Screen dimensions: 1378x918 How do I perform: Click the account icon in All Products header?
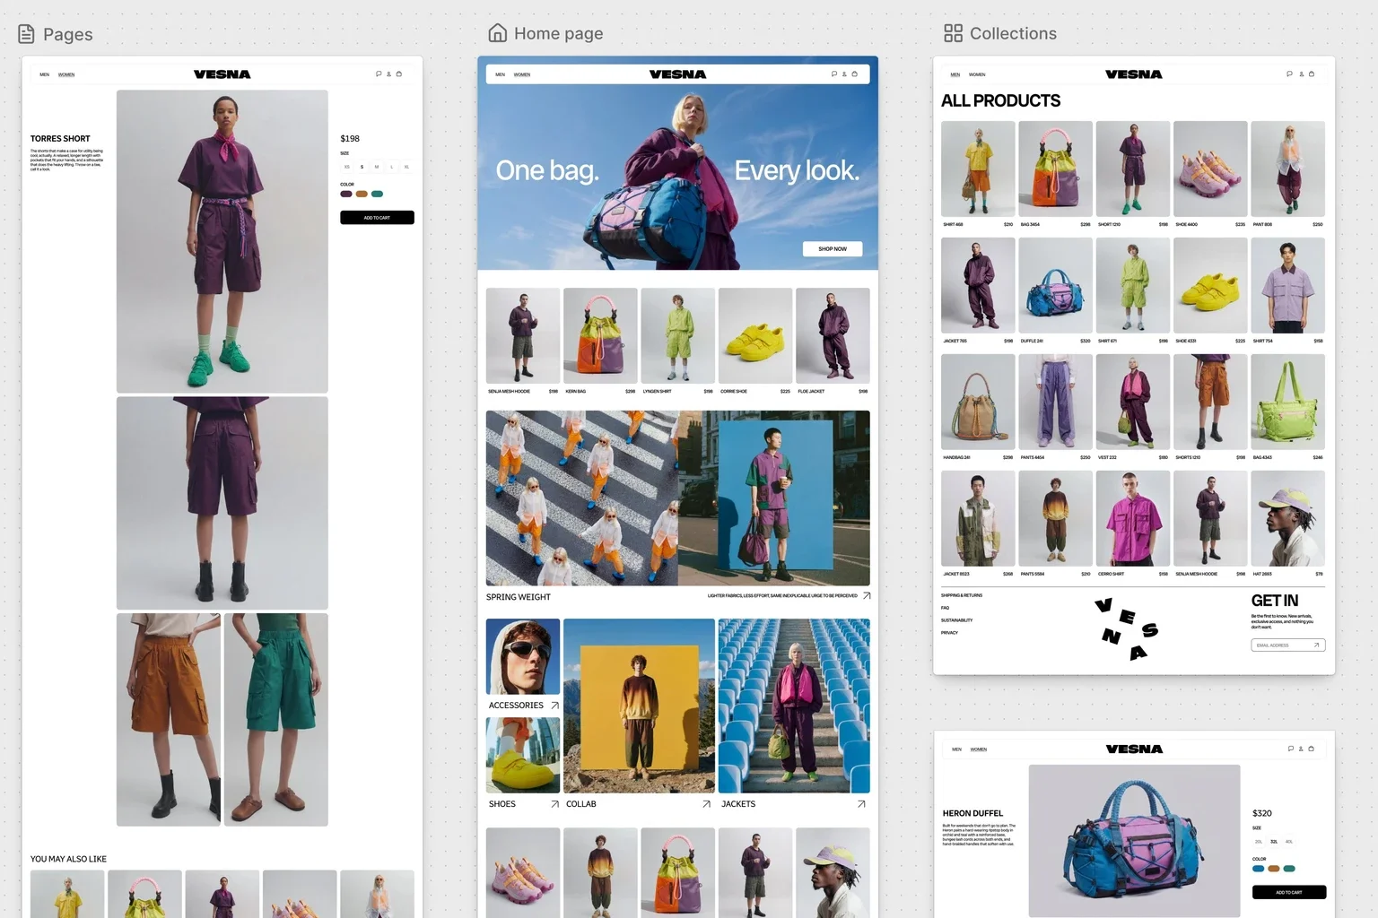click(1301, 74)
